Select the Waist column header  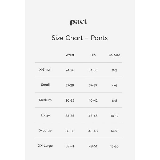click(x=70, y=55)
